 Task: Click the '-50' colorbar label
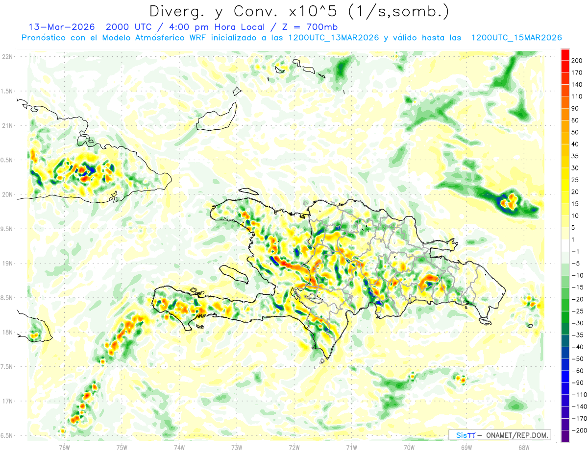click(x=578, y=359)
